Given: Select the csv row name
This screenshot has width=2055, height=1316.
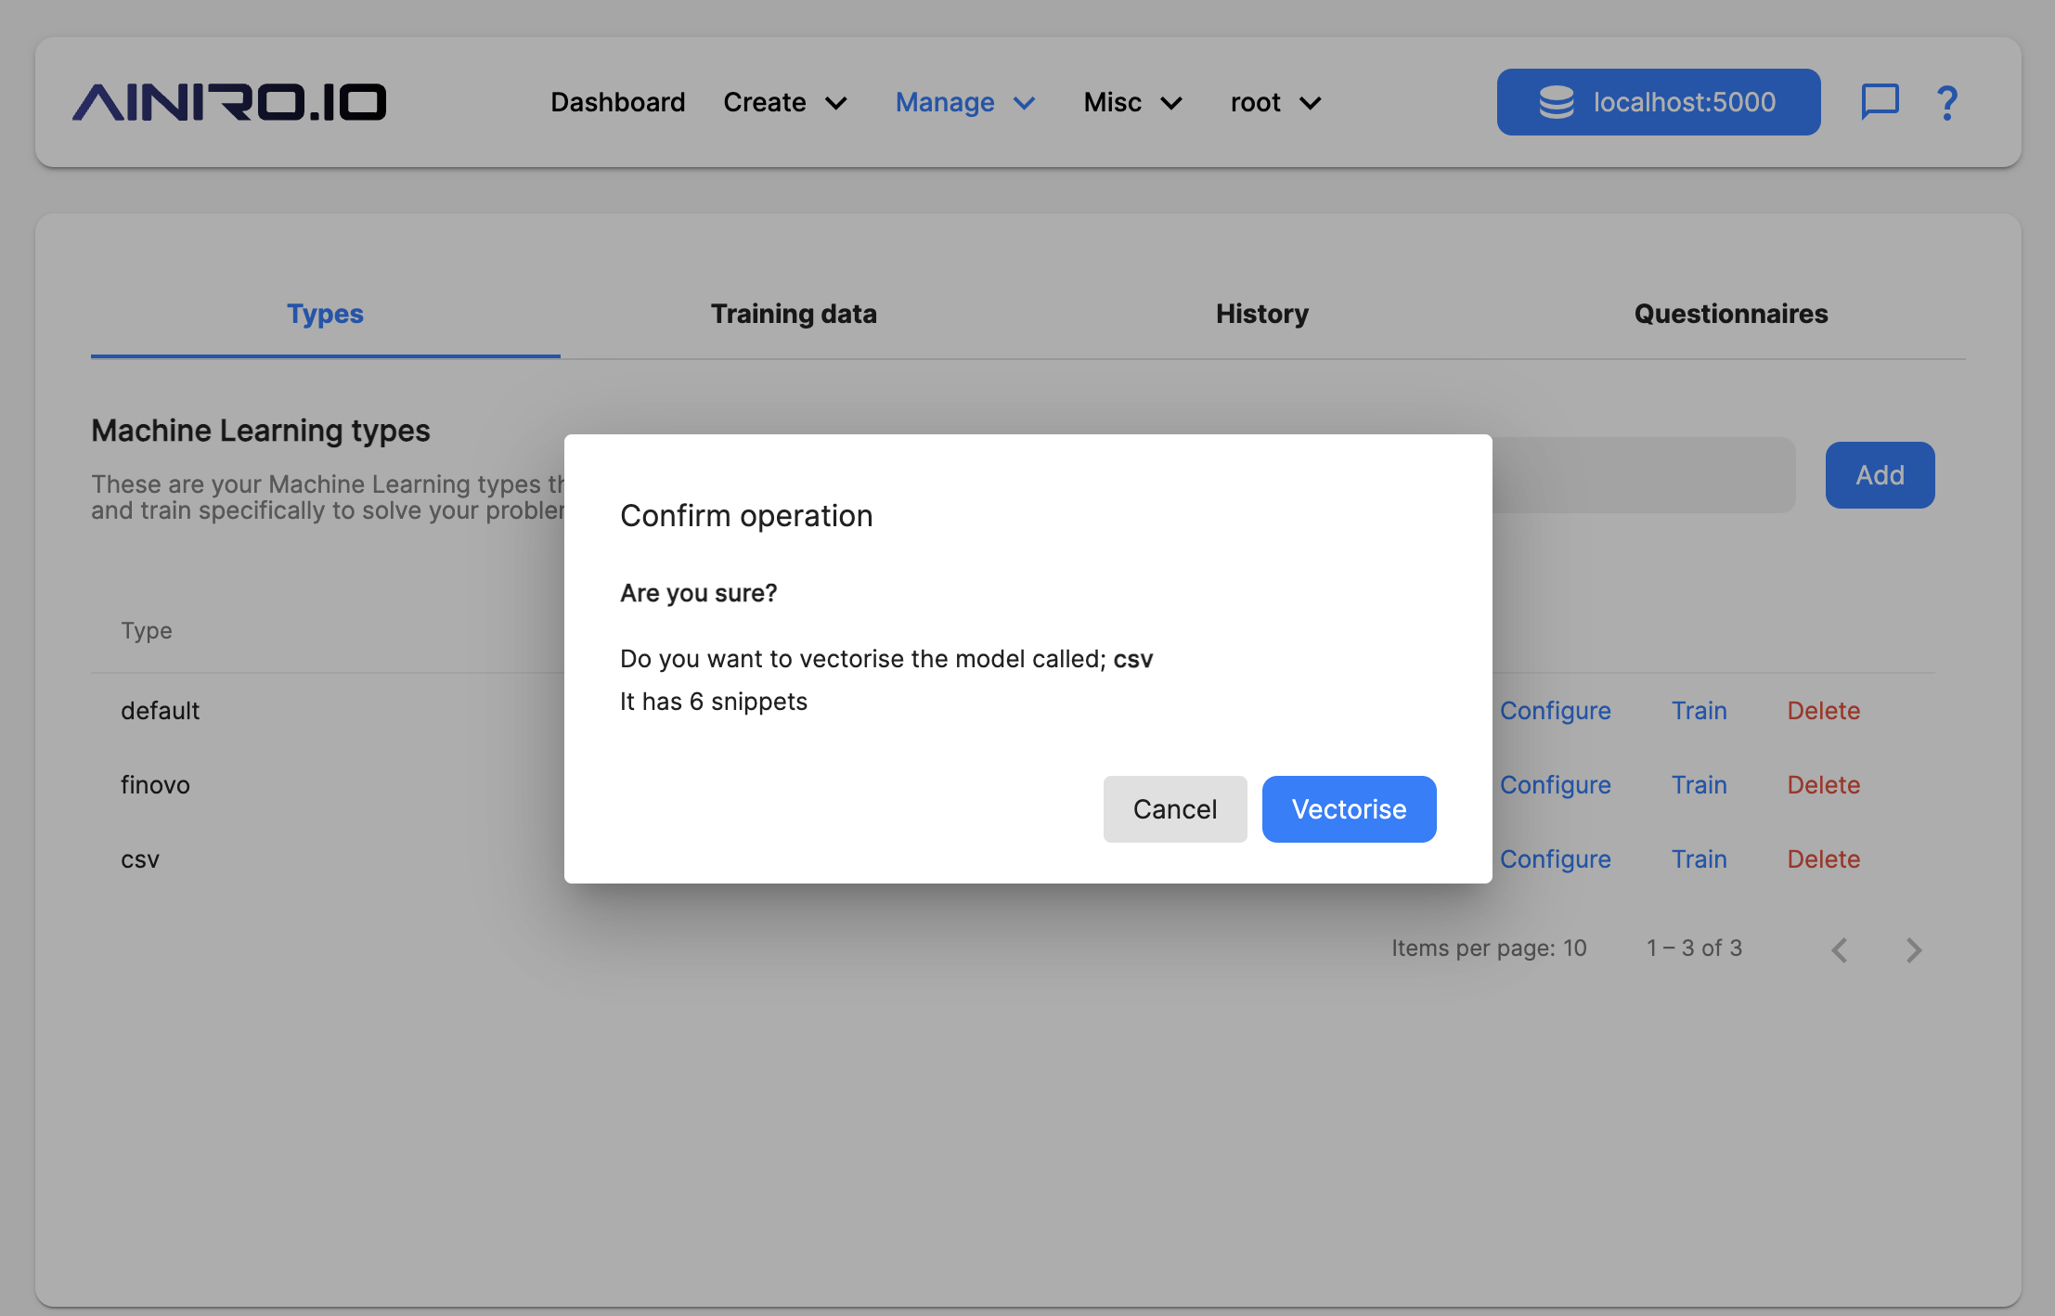Looking at the screenshot, I should [140, 859].
